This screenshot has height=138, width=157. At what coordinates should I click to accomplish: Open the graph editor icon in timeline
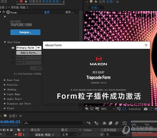(125, 123)
